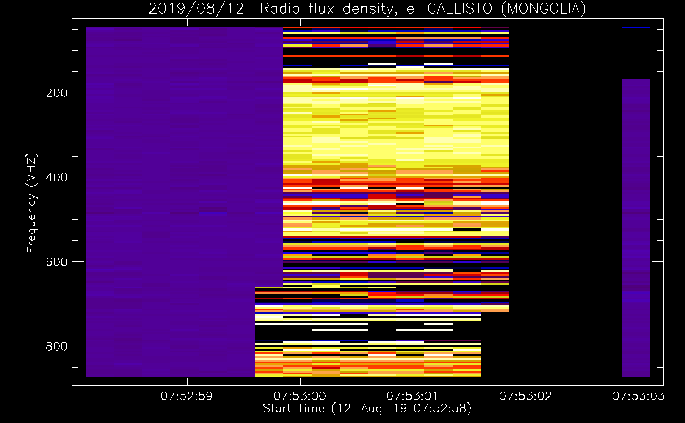This screenshot has width=685, height=423.
Task: Click the plot title mentioning e-CALLISTO (MONGOLIA)
Action: pos(367,8)
